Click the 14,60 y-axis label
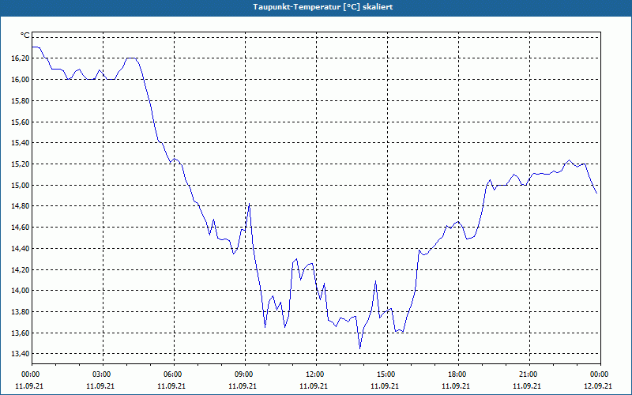Image resolution: width=632 pixels, height=395 pixels. click(19, 228)
